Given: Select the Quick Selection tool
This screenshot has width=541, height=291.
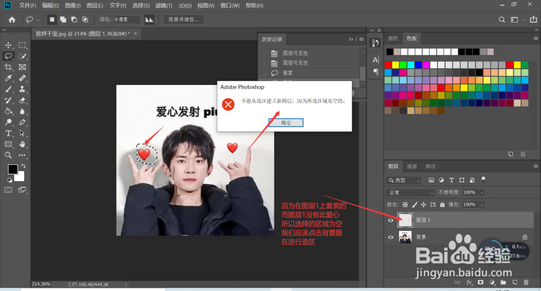Looking at the screenshot, I should click(22, 56).
